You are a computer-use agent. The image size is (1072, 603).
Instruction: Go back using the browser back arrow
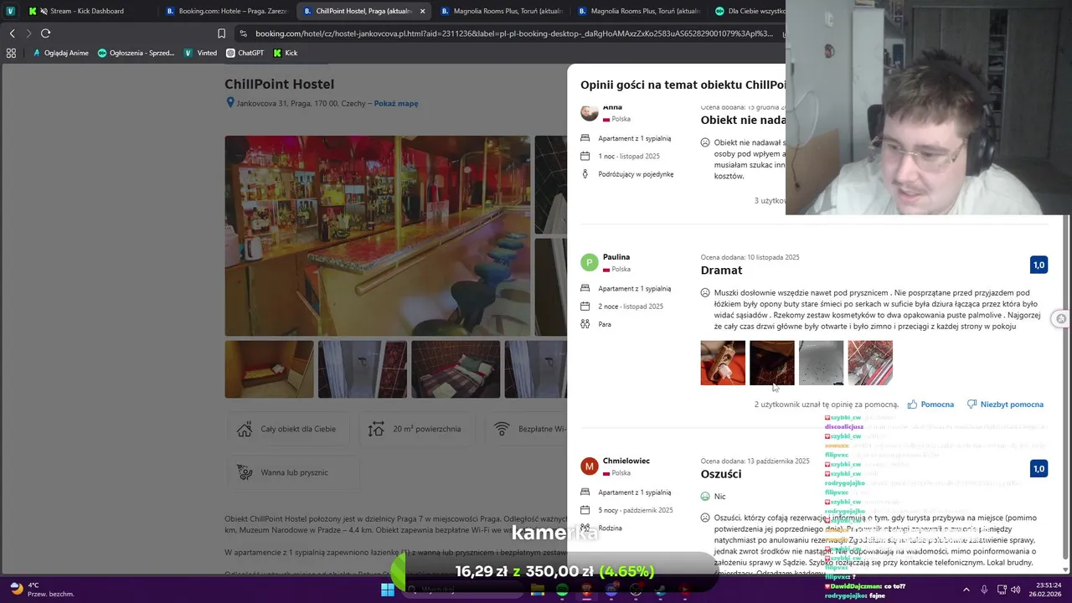pos(12,33)
